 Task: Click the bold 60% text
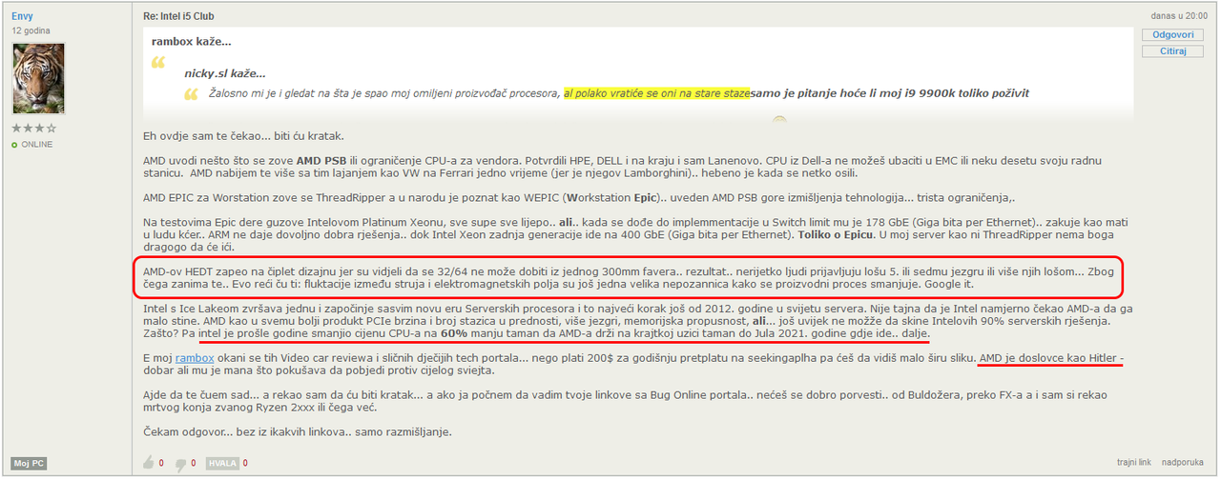[454, 335]
